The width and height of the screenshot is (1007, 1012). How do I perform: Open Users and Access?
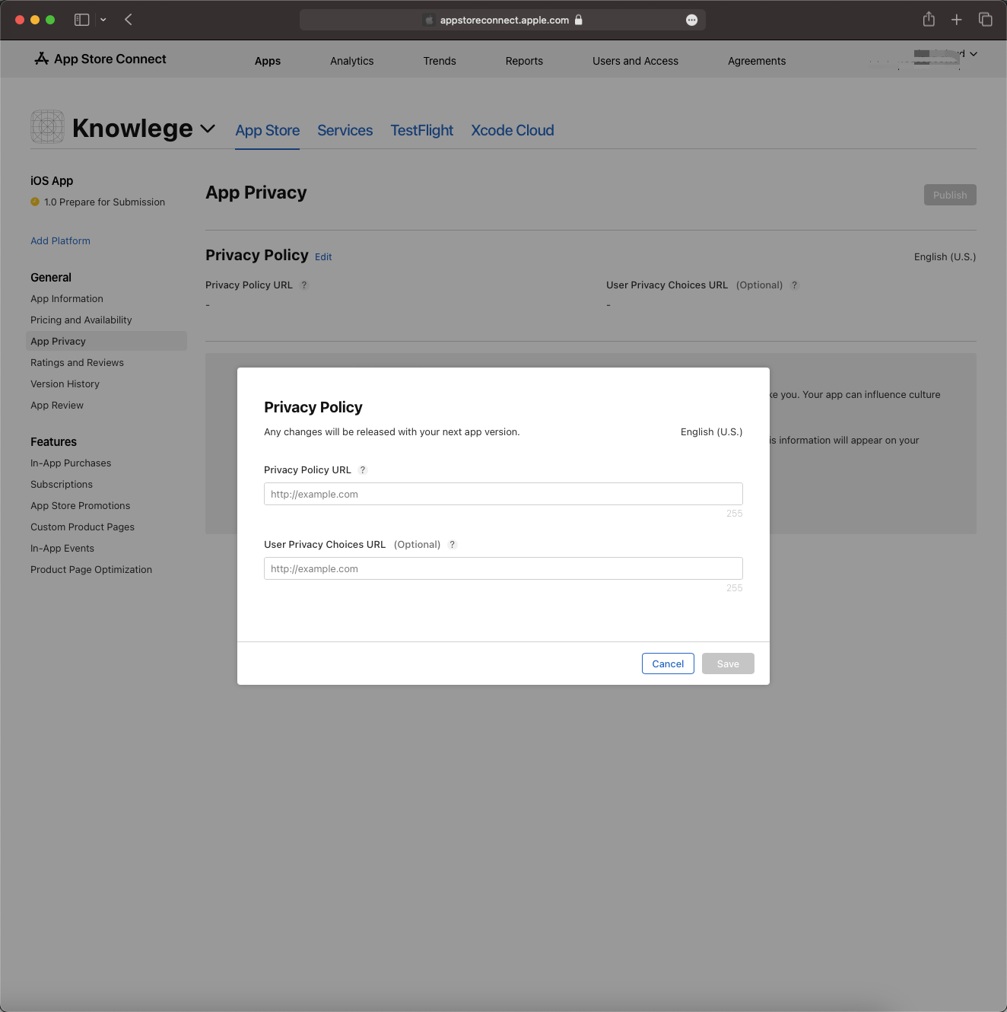[x=636, y=61]
